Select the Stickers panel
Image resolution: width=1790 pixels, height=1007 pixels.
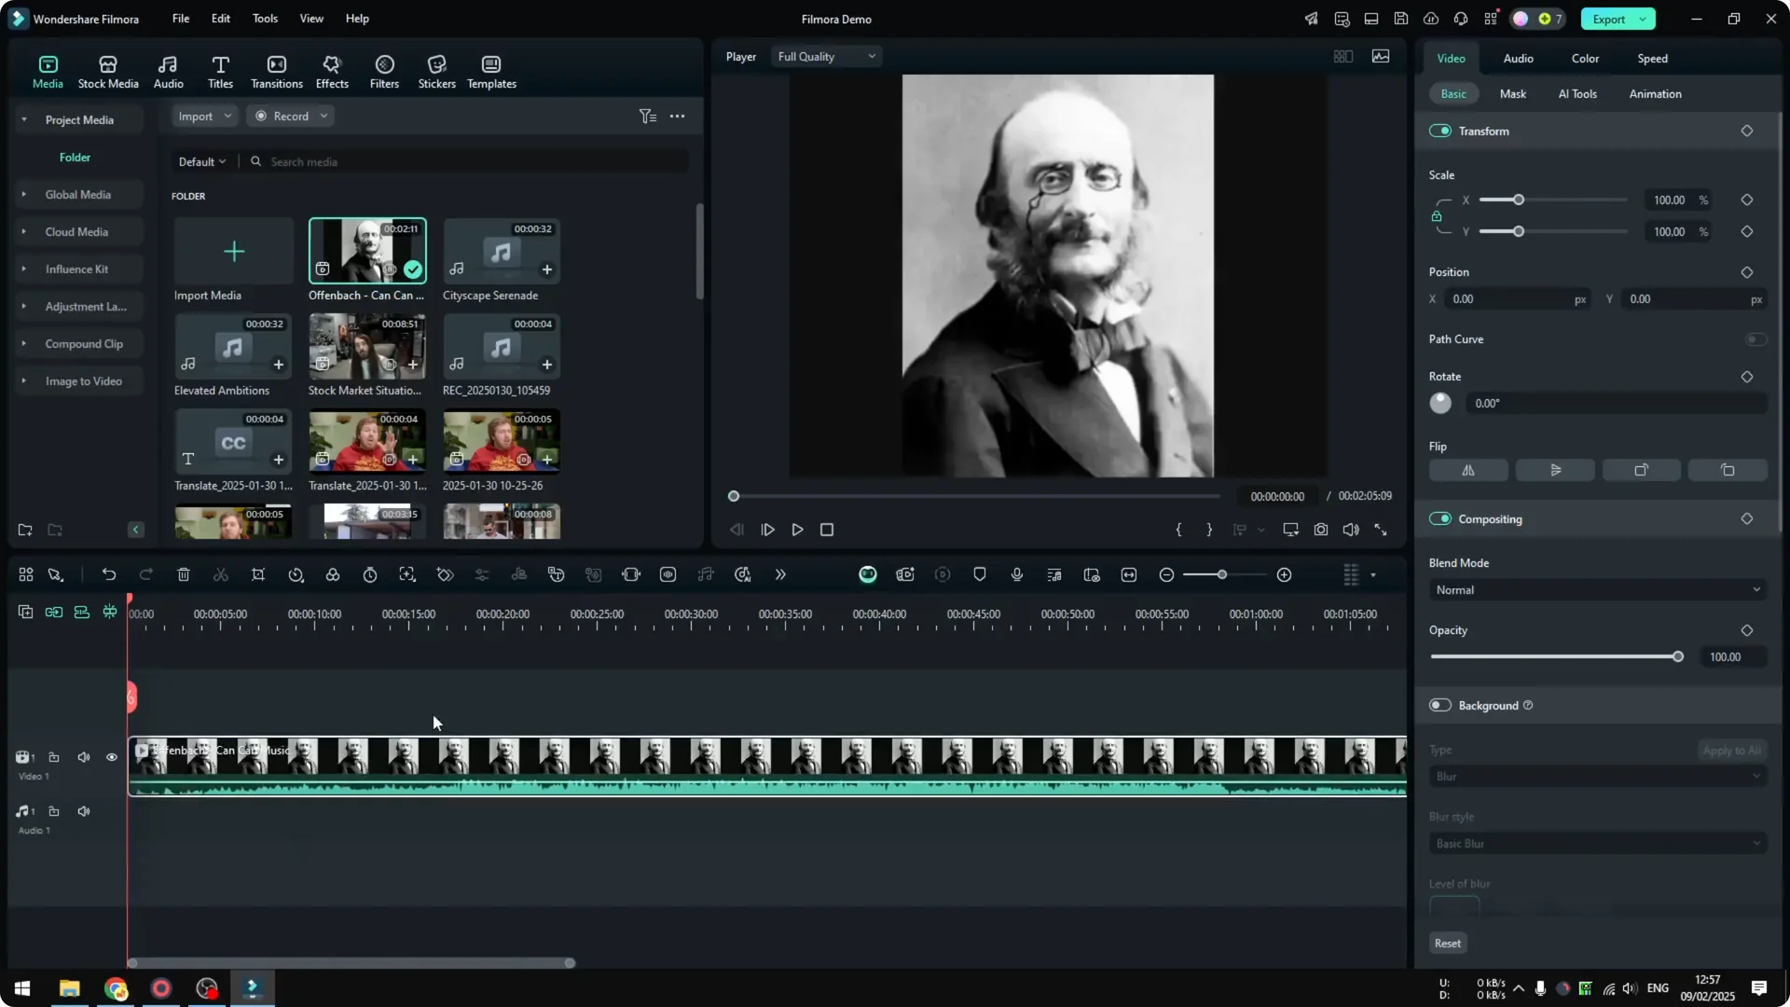pyautogui.click(x=436, y=71)
